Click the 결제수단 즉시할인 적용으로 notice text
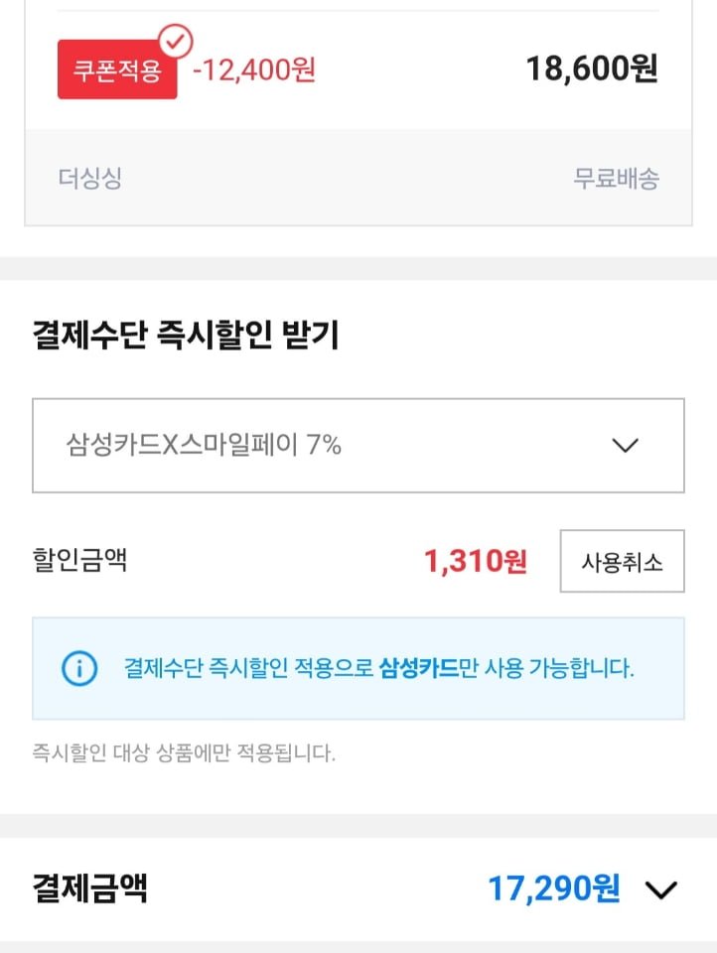 point(248,668)
